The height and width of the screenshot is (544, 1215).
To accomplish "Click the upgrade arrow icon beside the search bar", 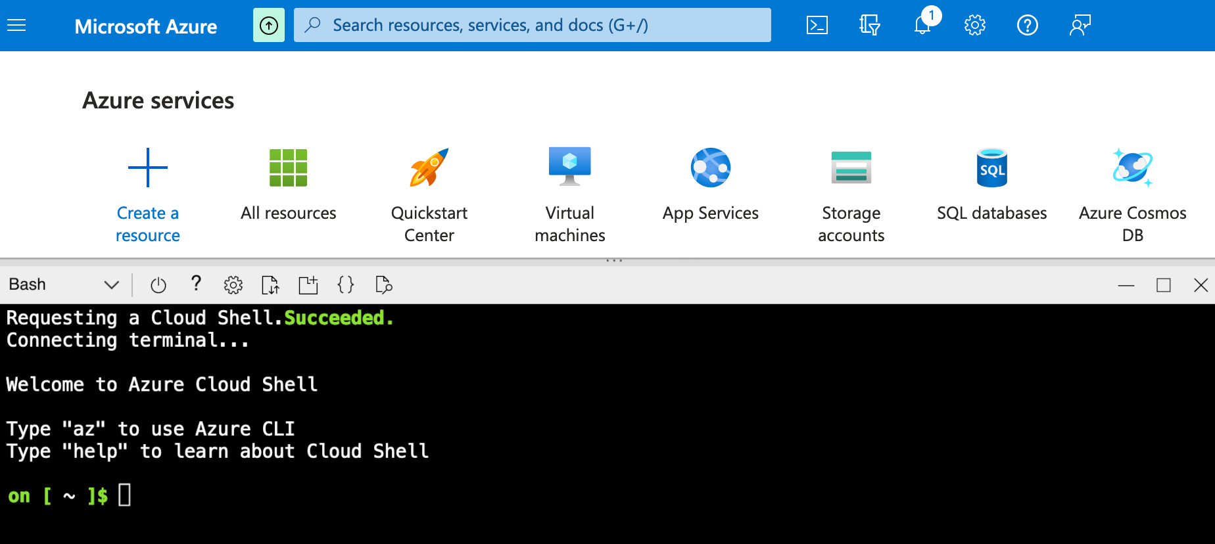I will coord(268,26).
